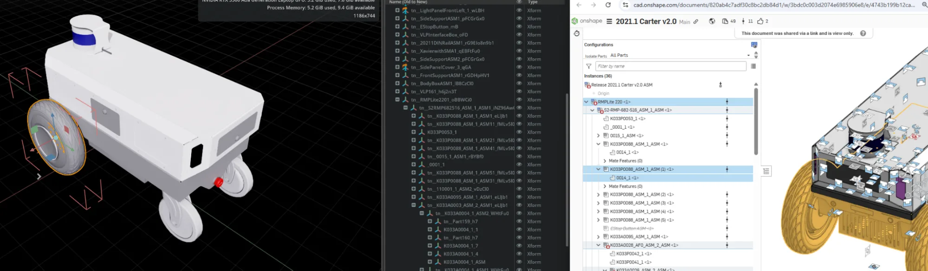
Task: Click the fix icon on Release 2021.1 Carter row
Action: (720, 85)
